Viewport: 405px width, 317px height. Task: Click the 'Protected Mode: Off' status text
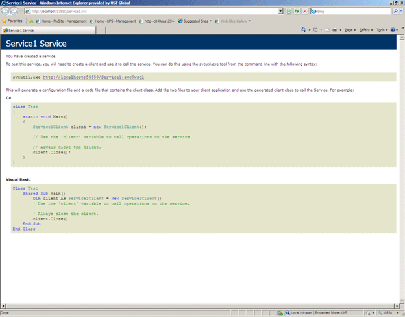(331, 313)
